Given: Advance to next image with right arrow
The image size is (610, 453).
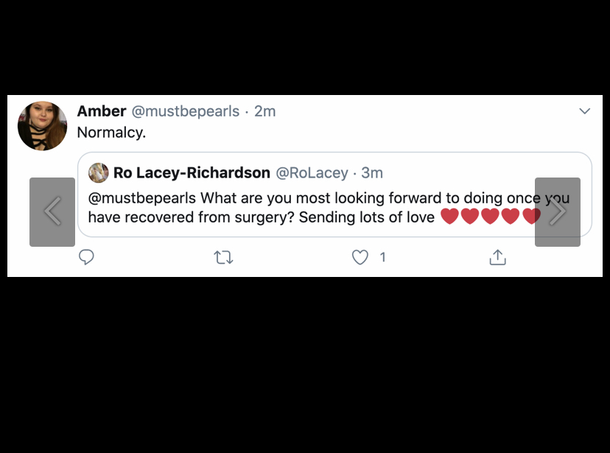Looking at the screenshot, I should tap(558, 212).
